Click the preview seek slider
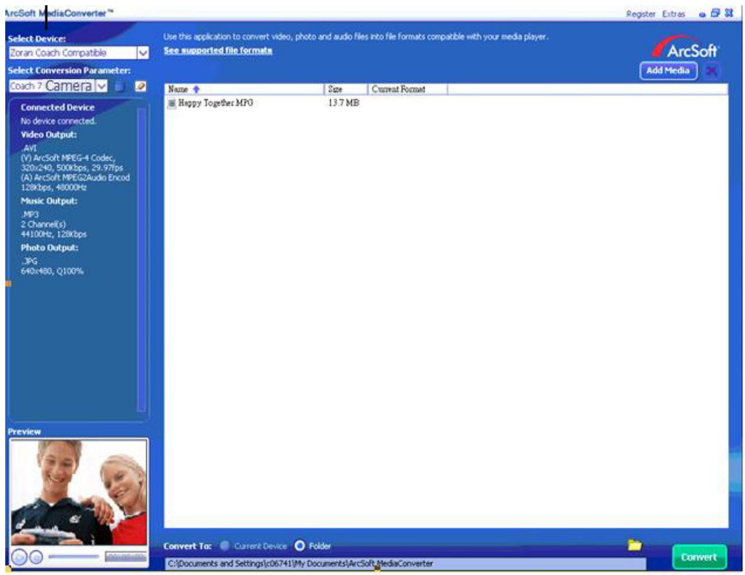The height and width of the screenshot is (575, 745). pos(73,557)
